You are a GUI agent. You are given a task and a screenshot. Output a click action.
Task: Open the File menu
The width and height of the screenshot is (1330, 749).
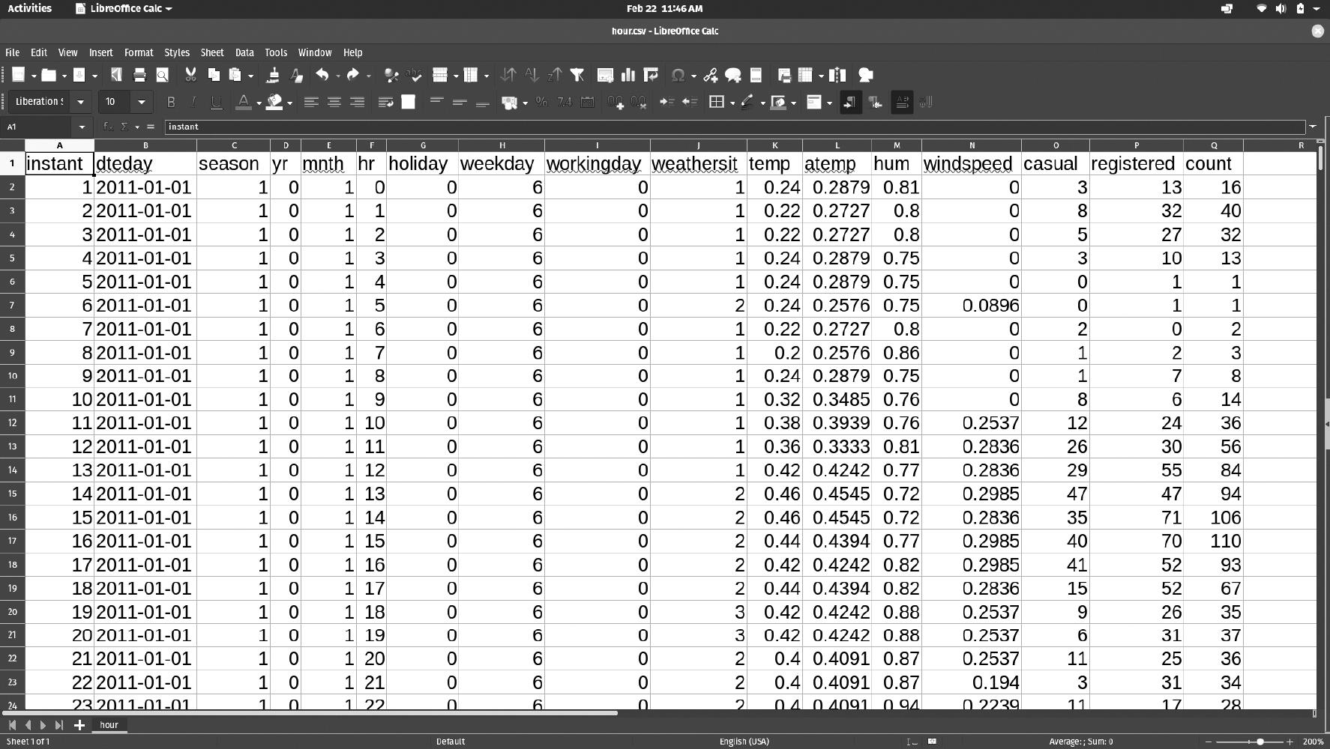(x=12, y=52)
